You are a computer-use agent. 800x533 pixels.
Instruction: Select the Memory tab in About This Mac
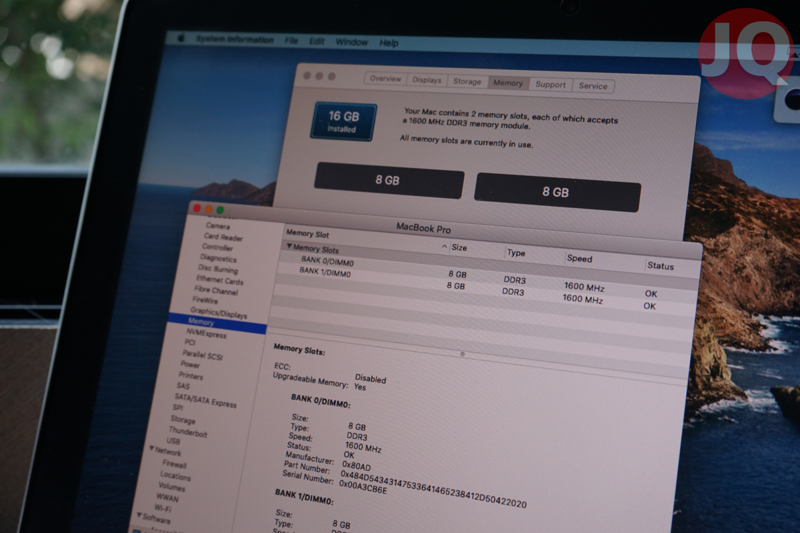(x=508, y=83)
